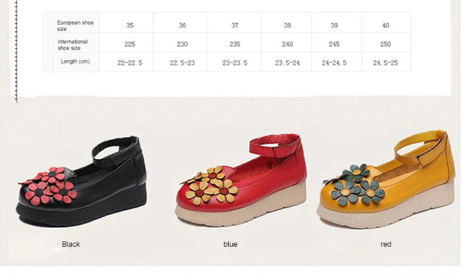Select the "blue" label under red shoe
The image size is (465, 280).
point(230,245)
